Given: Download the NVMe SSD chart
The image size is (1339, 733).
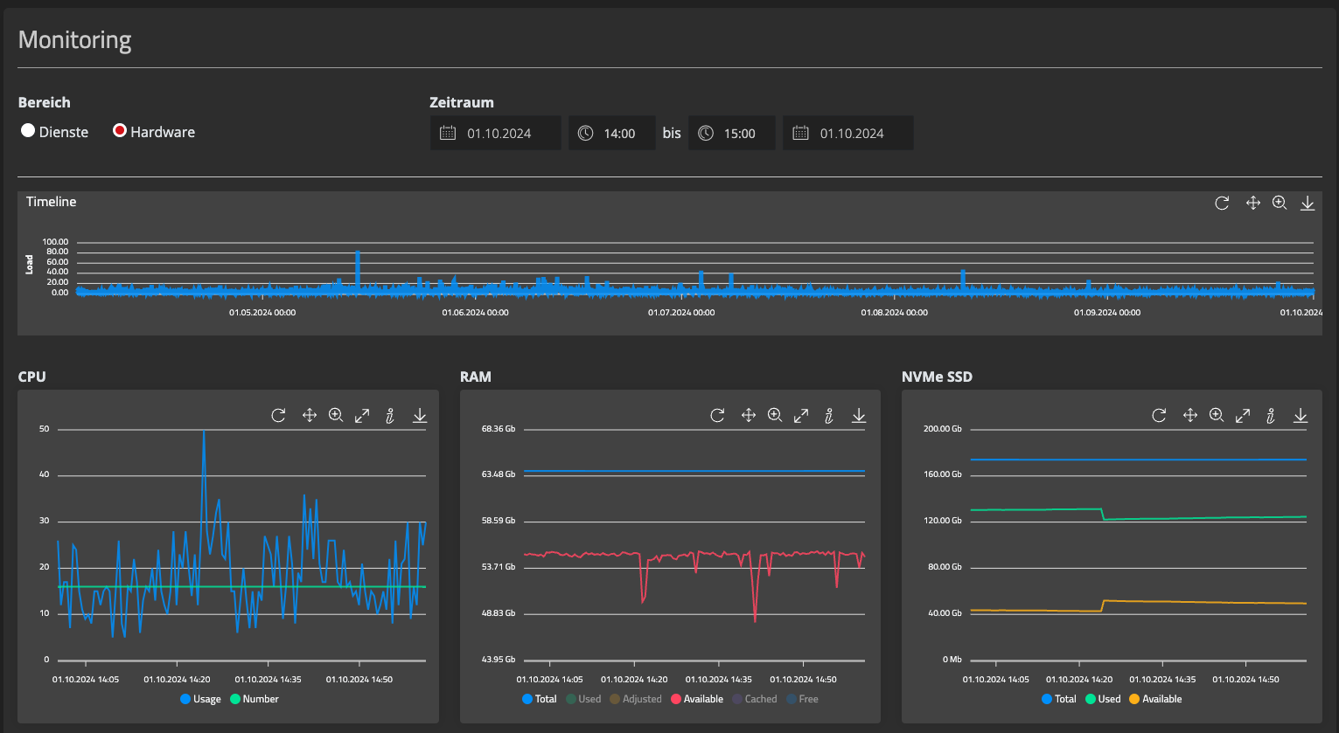Looking at the screenshot, I should click(x=1301, y=415).
